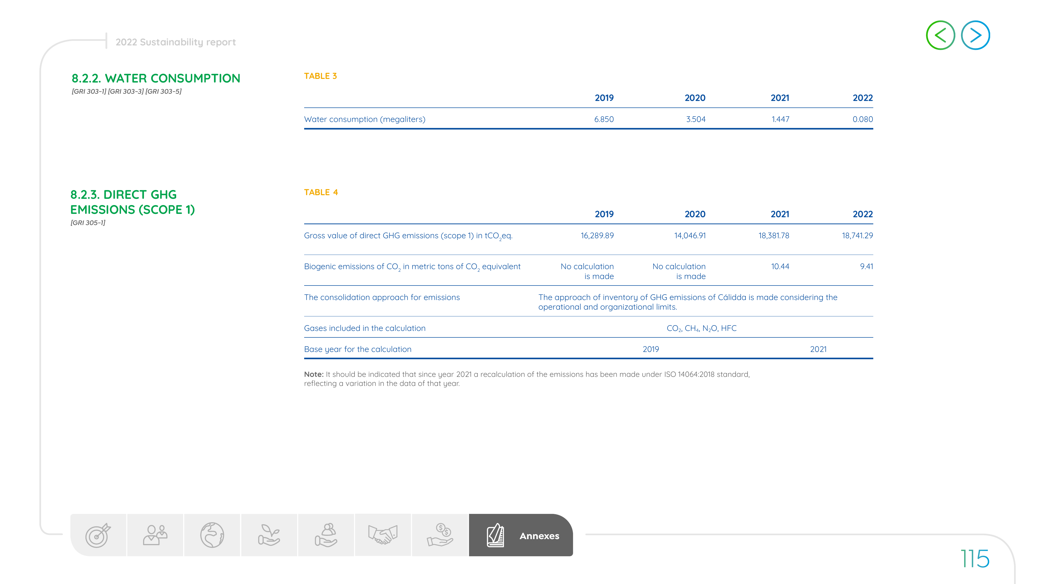
Task: Click the Biogenic emissions of CO2 row label
Action: [x=412, y=267]
